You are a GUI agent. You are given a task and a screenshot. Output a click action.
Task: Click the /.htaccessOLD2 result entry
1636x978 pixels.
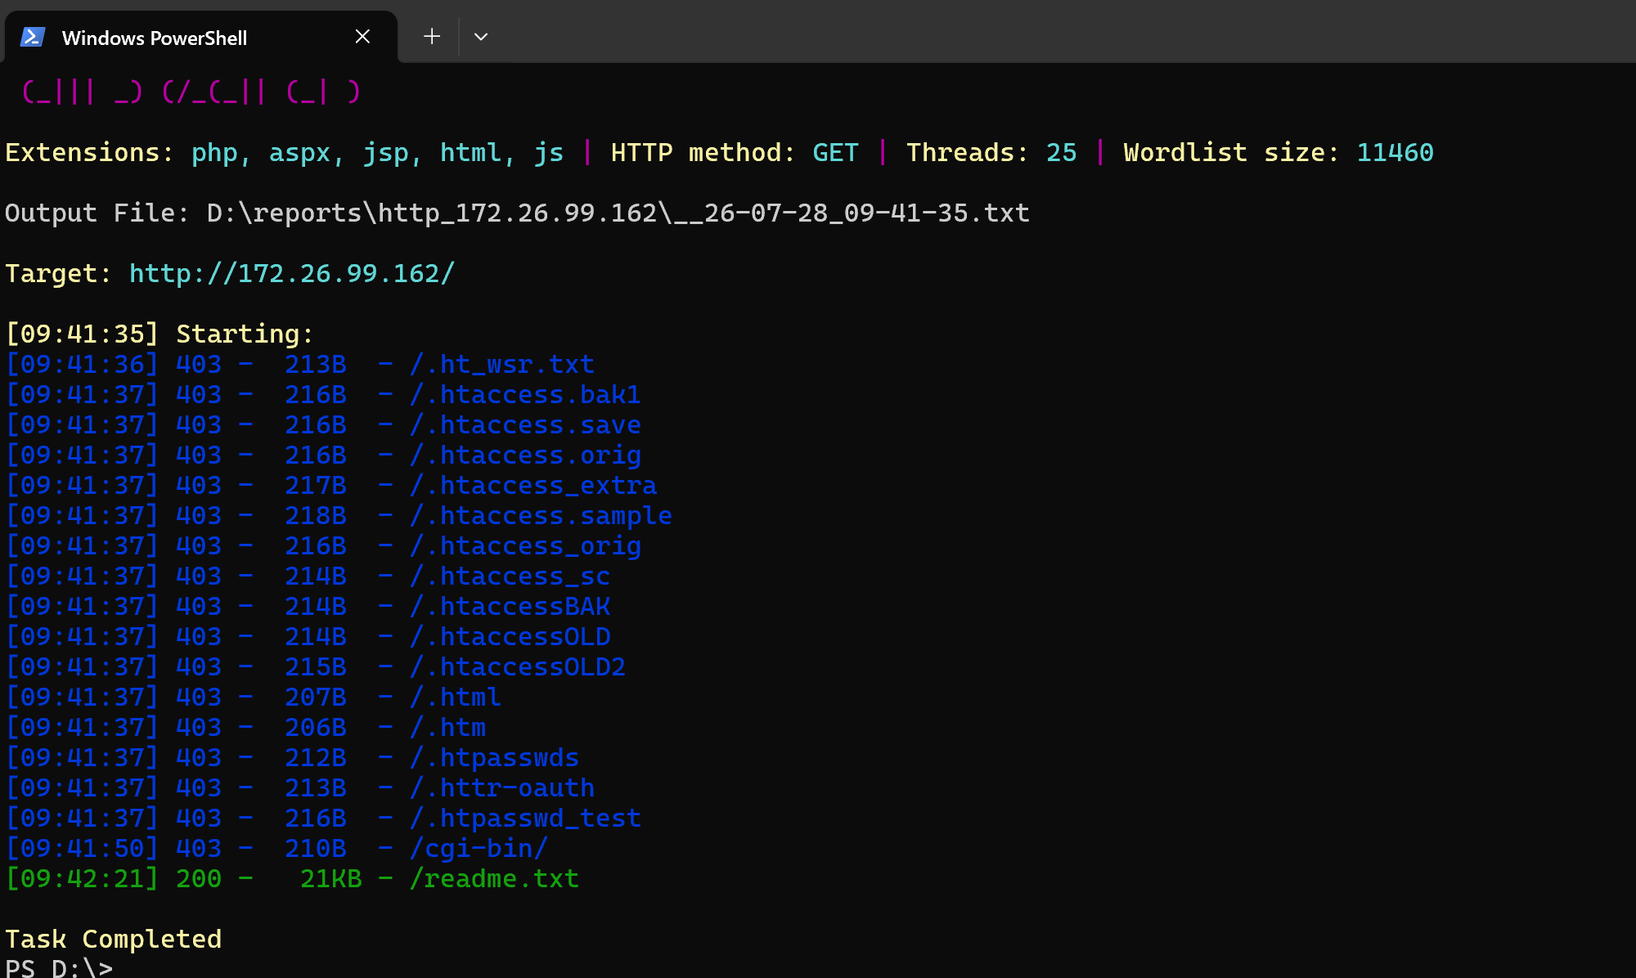(517, 666)
